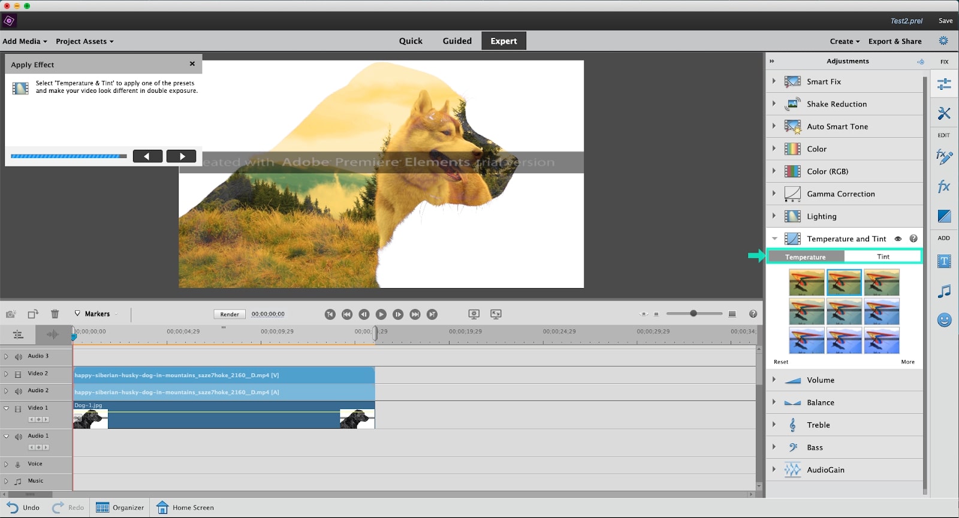Image resolution: width=959 pixels, height=518 pixels.
Task: Go to previous edit point
Action: (x=330, y=314)
